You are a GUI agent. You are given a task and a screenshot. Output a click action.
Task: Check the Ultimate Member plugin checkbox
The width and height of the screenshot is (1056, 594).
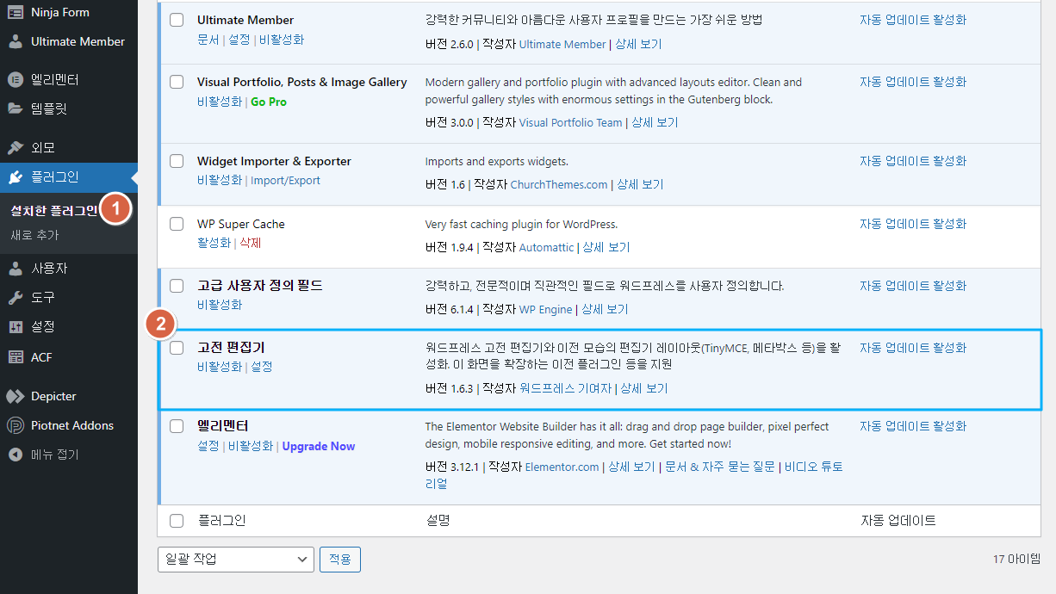(177, 20)
